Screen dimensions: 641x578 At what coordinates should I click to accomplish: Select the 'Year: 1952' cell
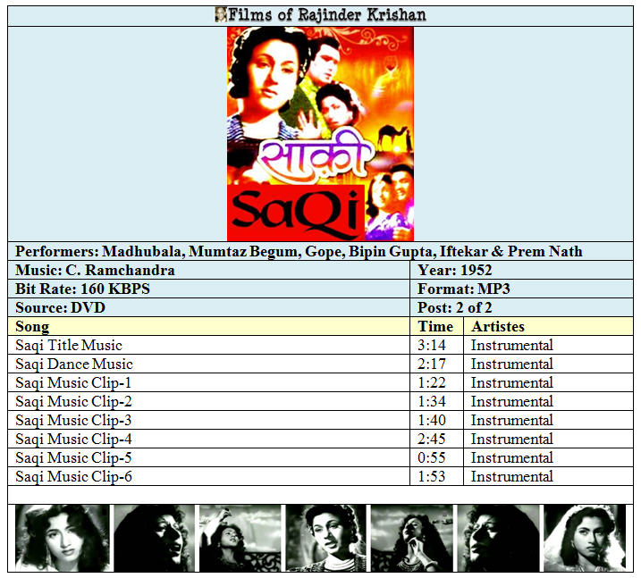point(521,270)
